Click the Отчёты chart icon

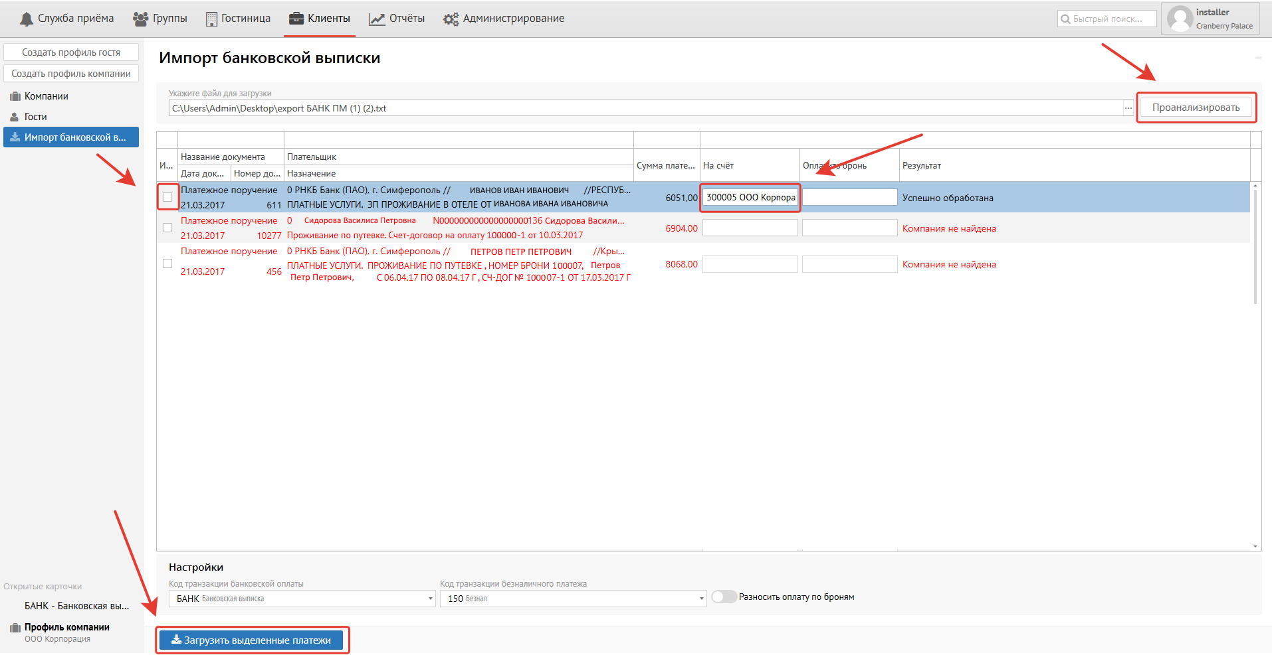pyautogui.click(x=377, y=19)
